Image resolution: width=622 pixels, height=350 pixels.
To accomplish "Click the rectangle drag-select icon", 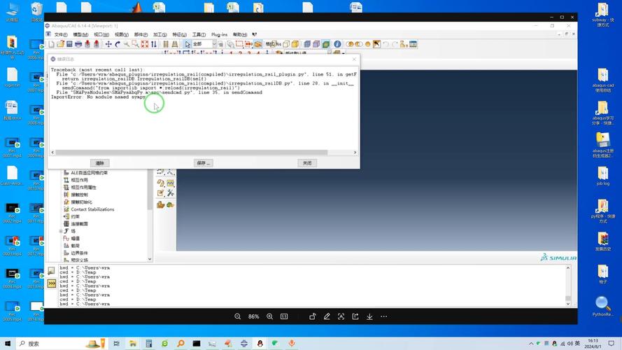I will 239,44.
